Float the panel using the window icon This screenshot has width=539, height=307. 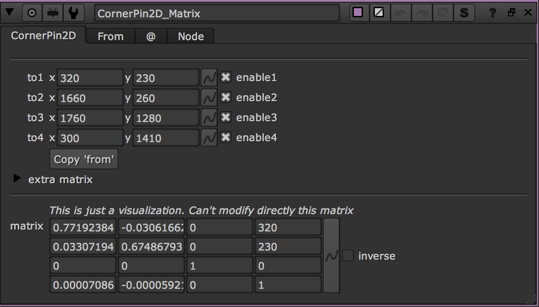pyautogui.click(x=511, y=13)
